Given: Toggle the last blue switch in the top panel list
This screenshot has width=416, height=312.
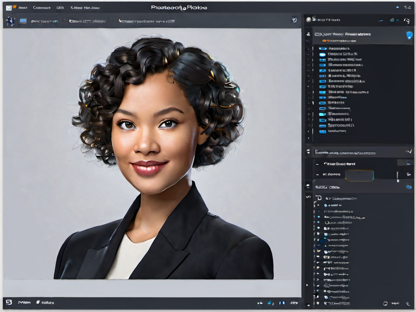Looking at the screenshot, I should tap(323, 131).
